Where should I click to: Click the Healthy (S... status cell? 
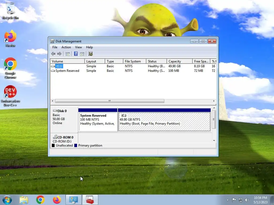pos(156,71)
